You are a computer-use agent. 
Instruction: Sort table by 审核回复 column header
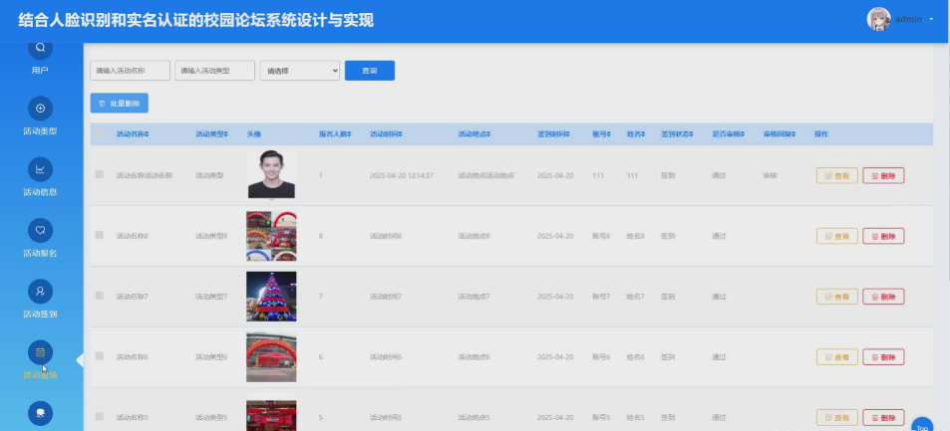pos(780,134)
